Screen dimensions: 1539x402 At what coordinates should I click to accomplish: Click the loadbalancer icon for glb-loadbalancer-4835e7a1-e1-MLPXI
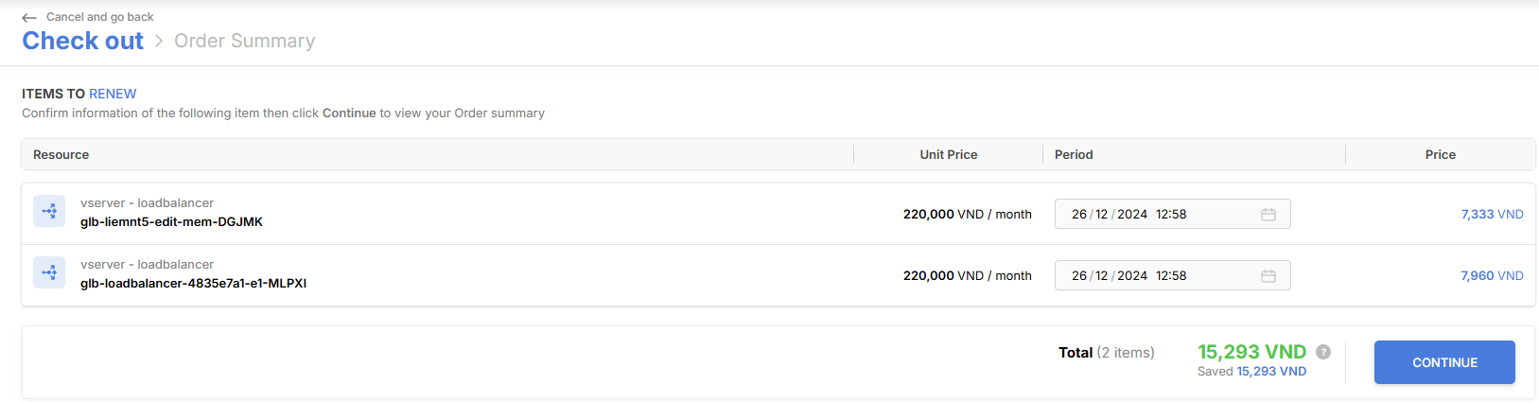pyautogui.click(x=49, y=272)
